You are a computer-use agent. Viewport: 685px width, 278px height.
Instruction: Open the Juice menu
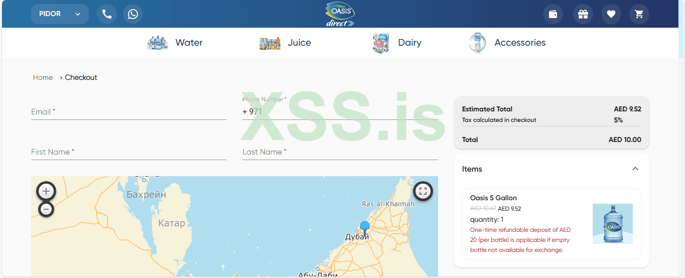coord(300,43)
